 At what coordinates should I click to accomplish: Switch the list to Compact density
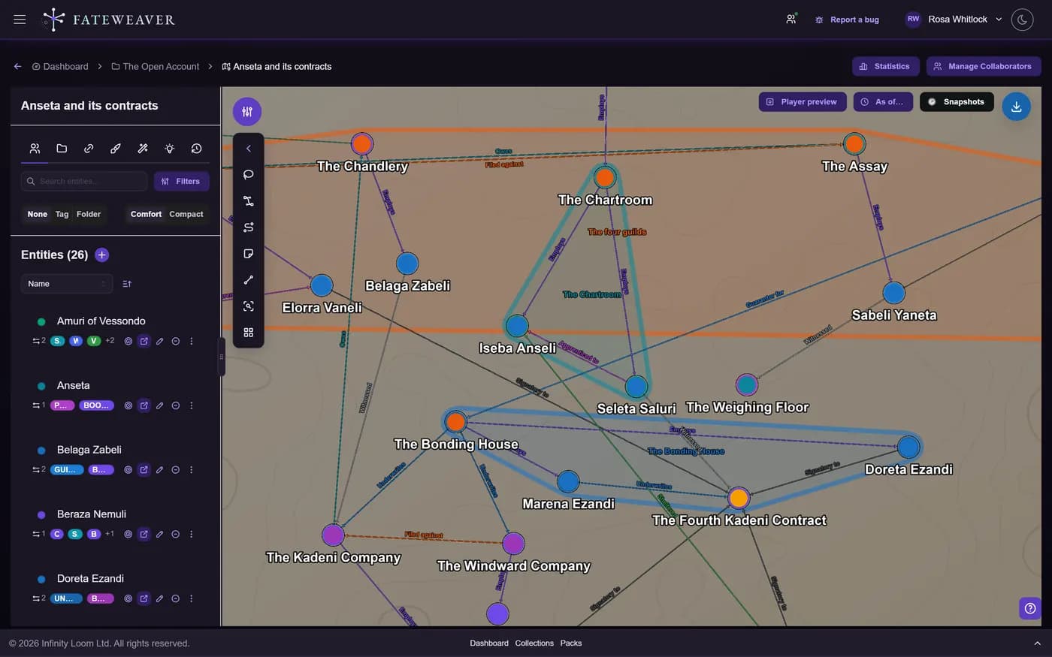[186, 214]
